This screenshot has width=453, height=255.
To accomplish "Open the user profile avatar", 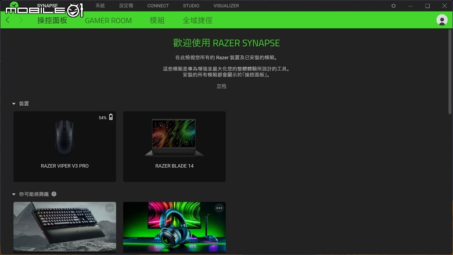I will point(442,20).
